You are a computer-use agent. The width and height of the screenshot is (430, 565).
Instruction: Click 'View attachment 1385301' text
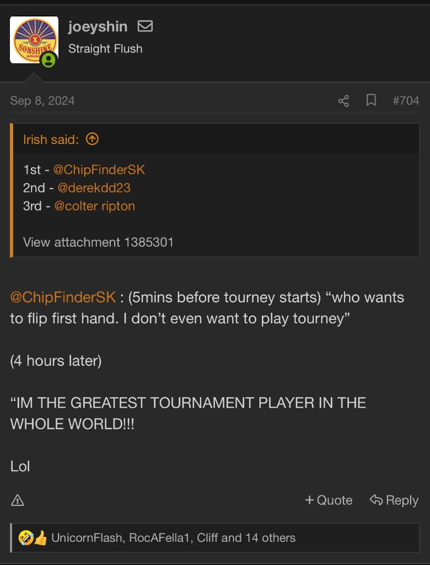98,242
